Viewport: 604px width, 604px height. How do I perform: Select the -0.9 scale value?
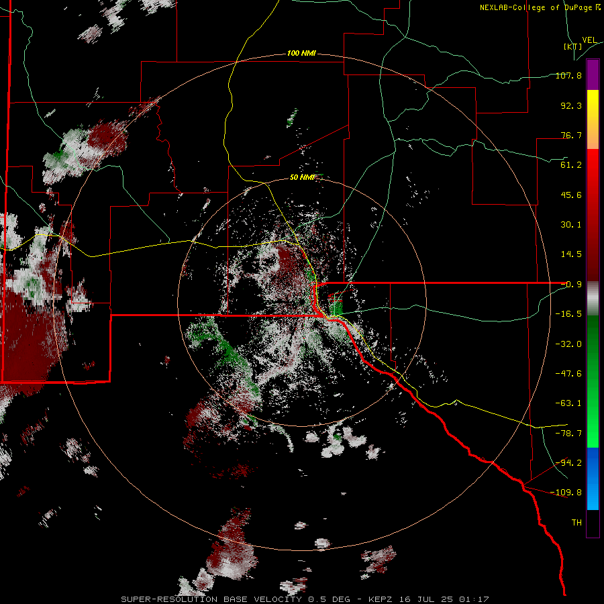click(x=571, y=285)
